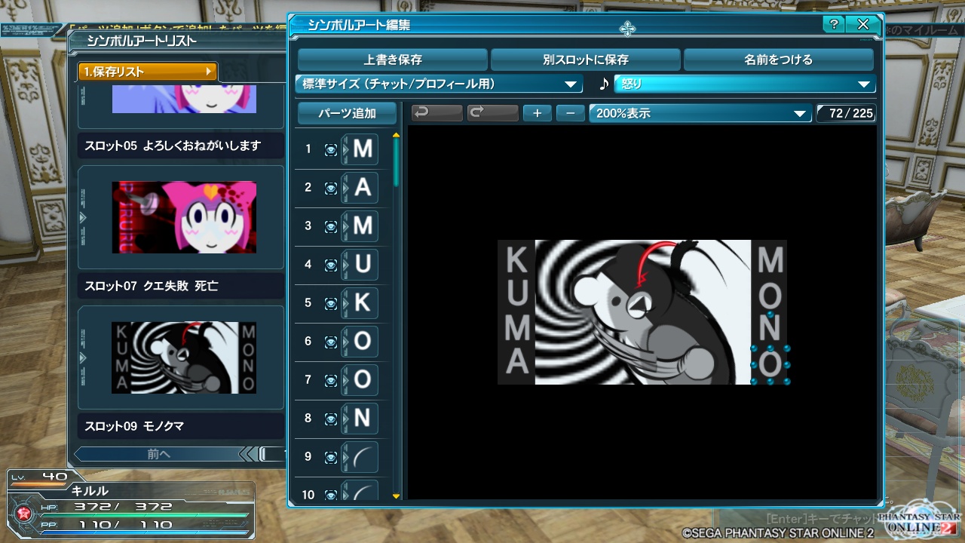Open the 200%表示 zoom dropdown

coord(700,113)
